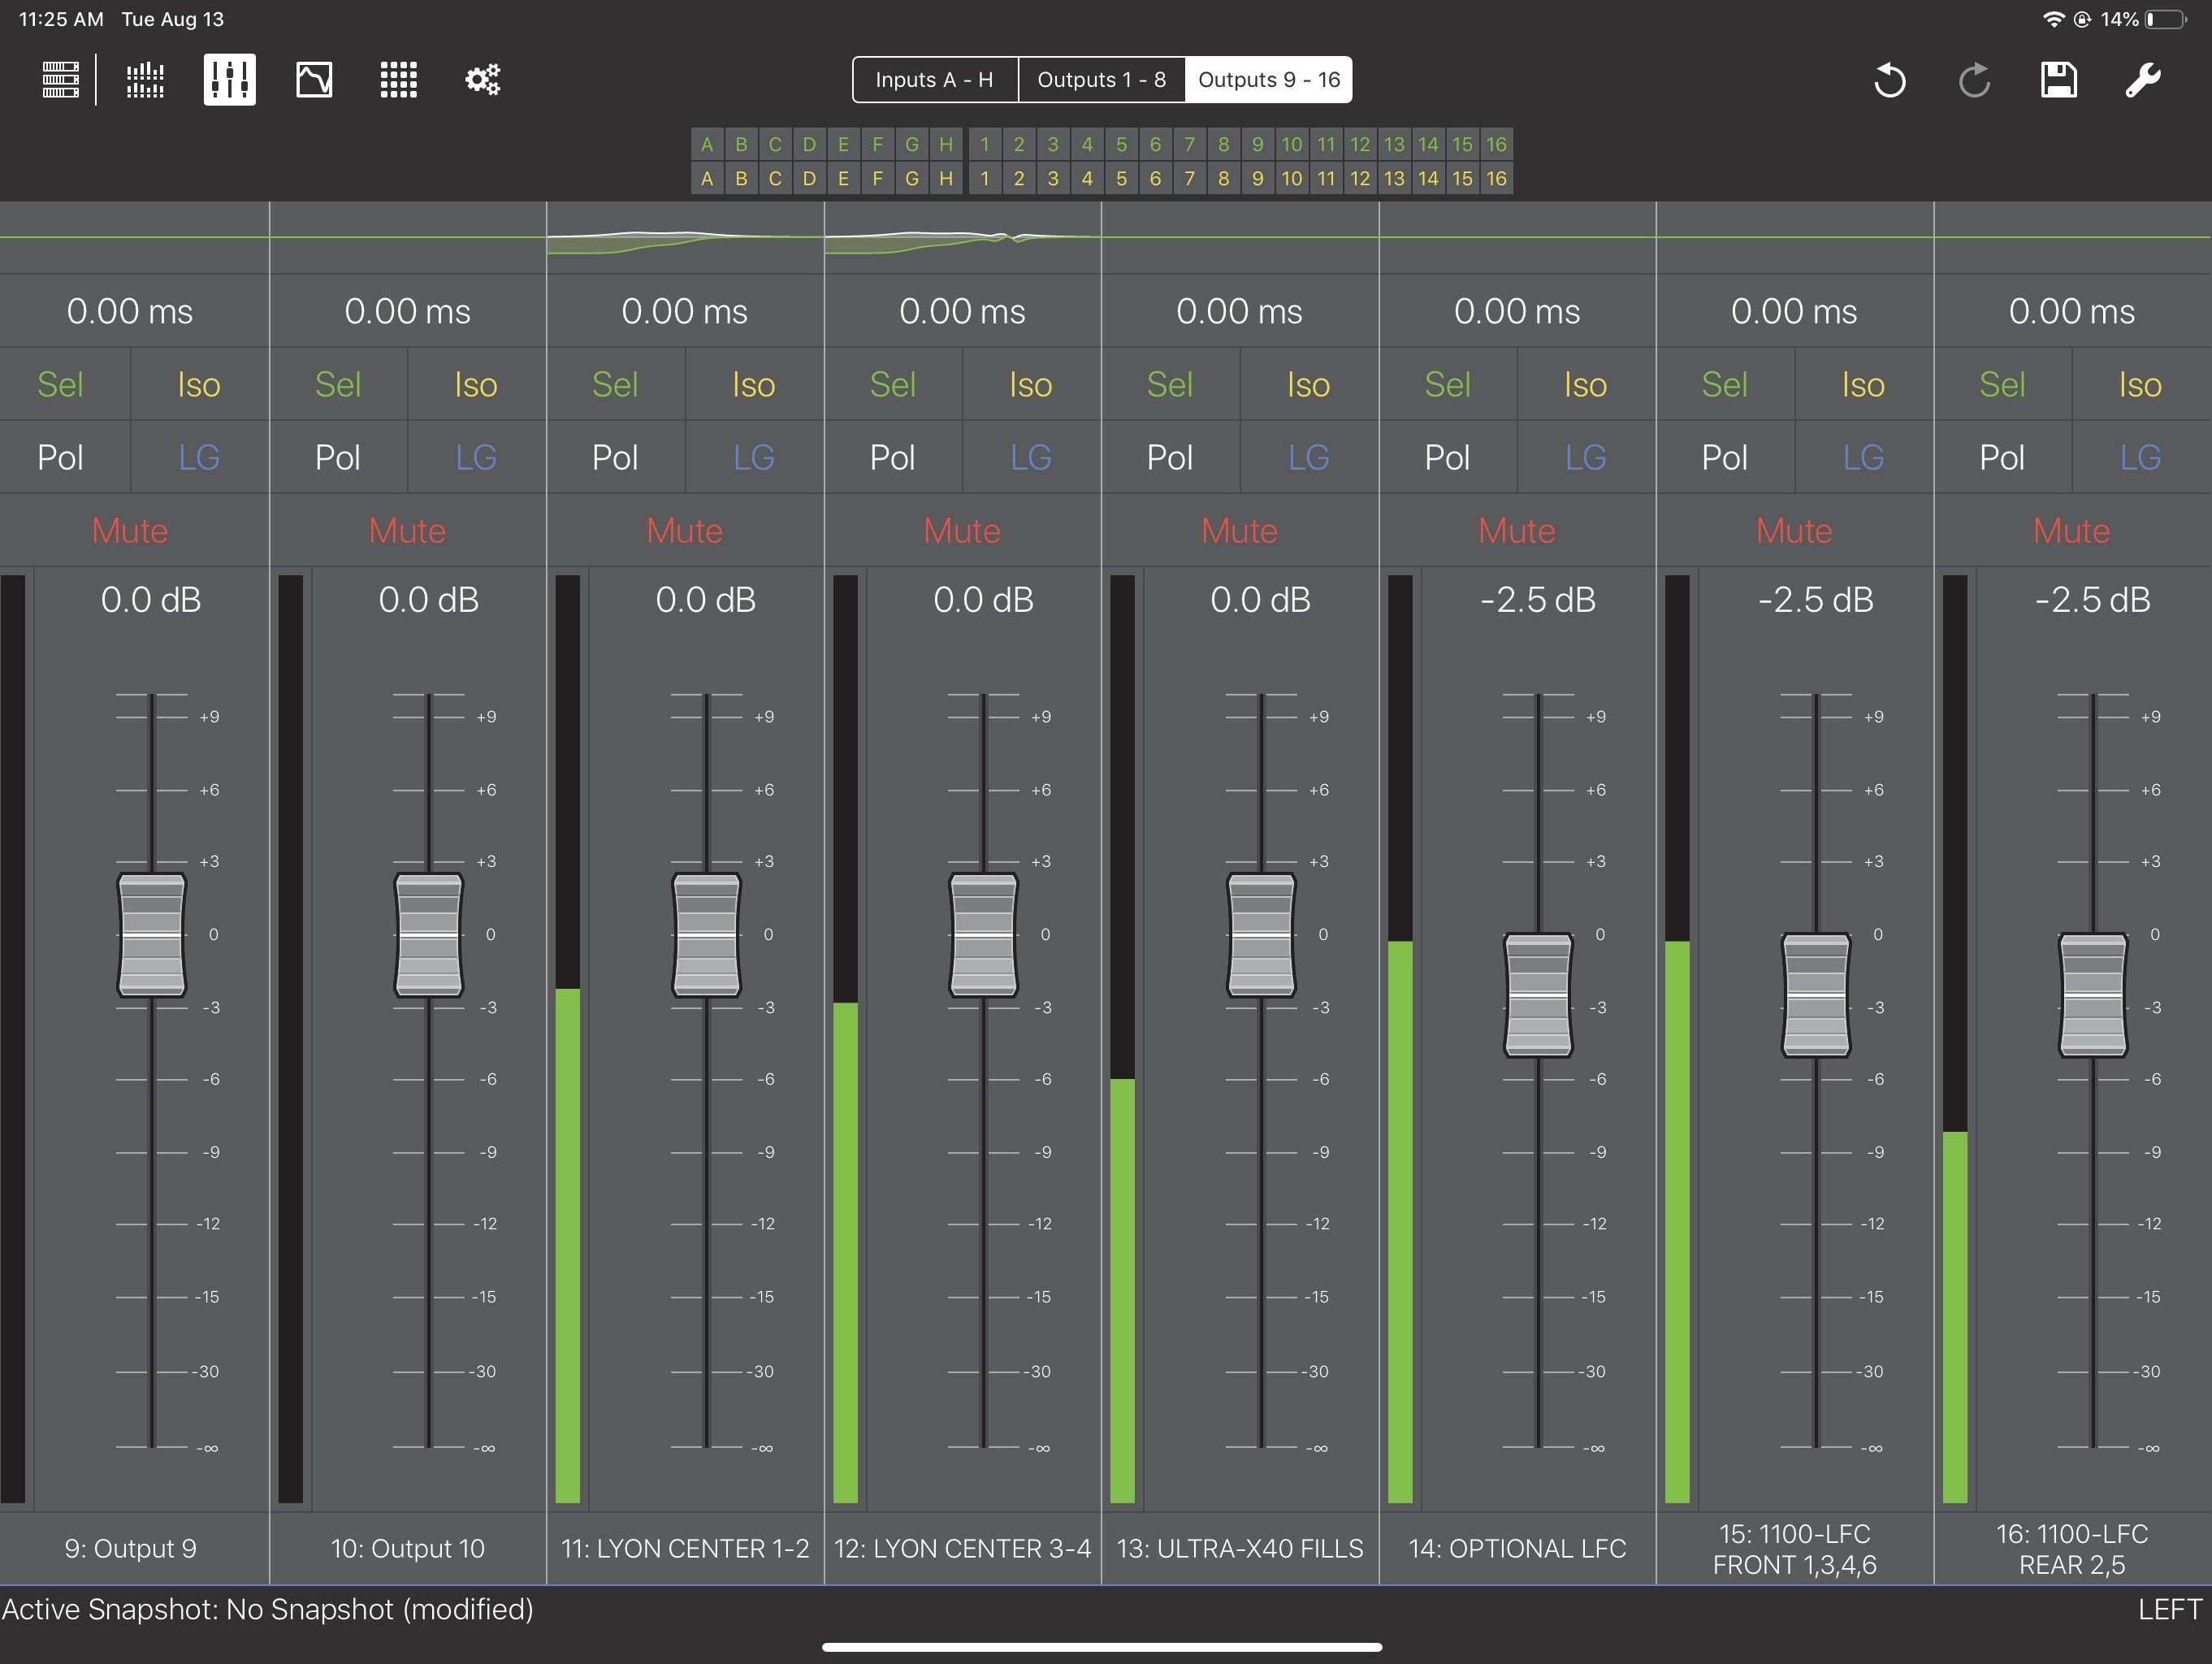2212x1664 pixels.
Task: Toggle Pol on LYON CENTER 1-2 channel
Action: pos(615,457)
